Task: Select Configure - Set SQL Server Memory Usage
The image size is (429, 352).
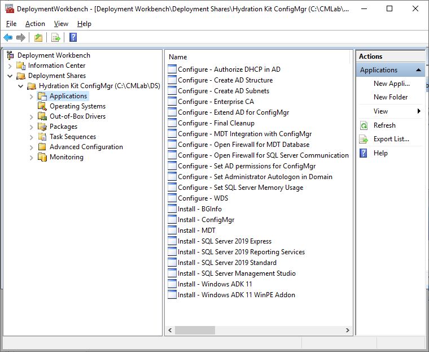Action: point(240,188)
